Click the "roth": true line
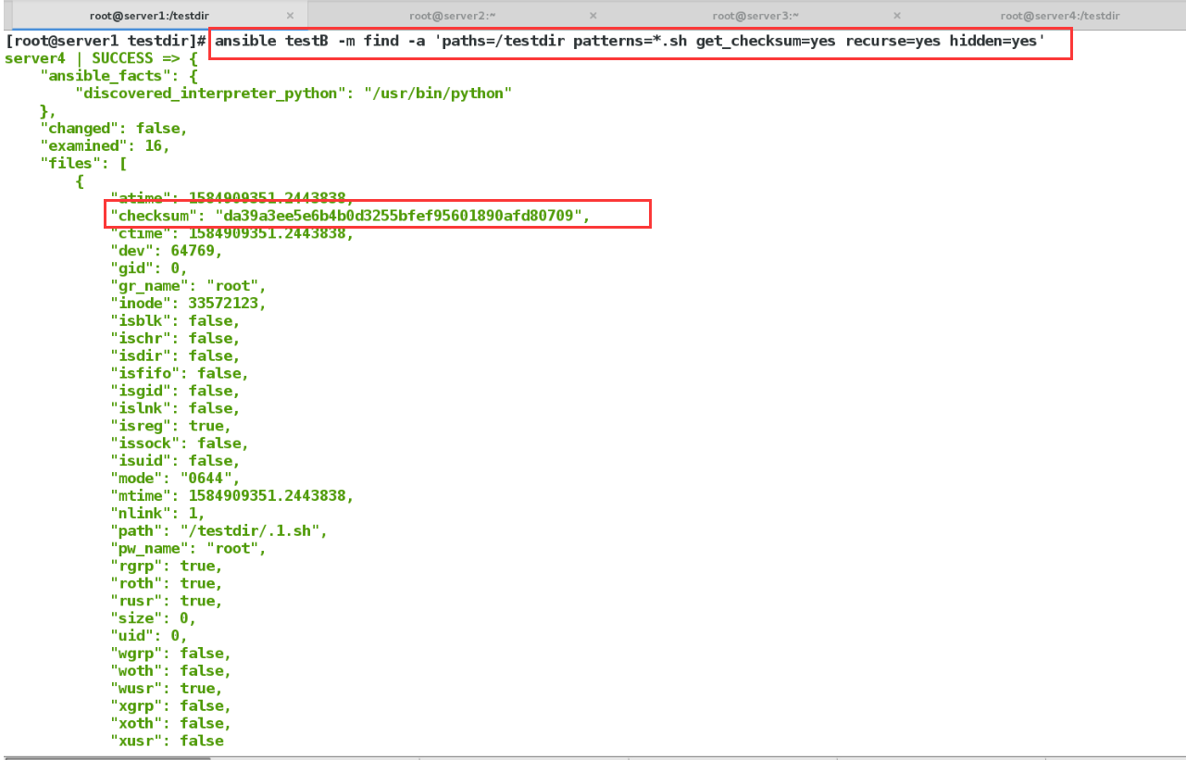 pyautogui.click(x=166, y=583)
